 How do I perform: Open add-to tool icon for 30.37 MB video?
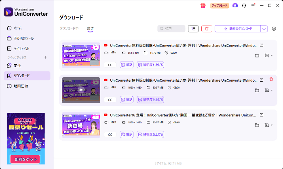tap(266, 90)
